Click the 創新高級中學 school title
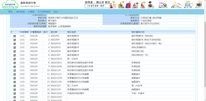The width and height of the screenshot is (206, 101). pos(28,3)
